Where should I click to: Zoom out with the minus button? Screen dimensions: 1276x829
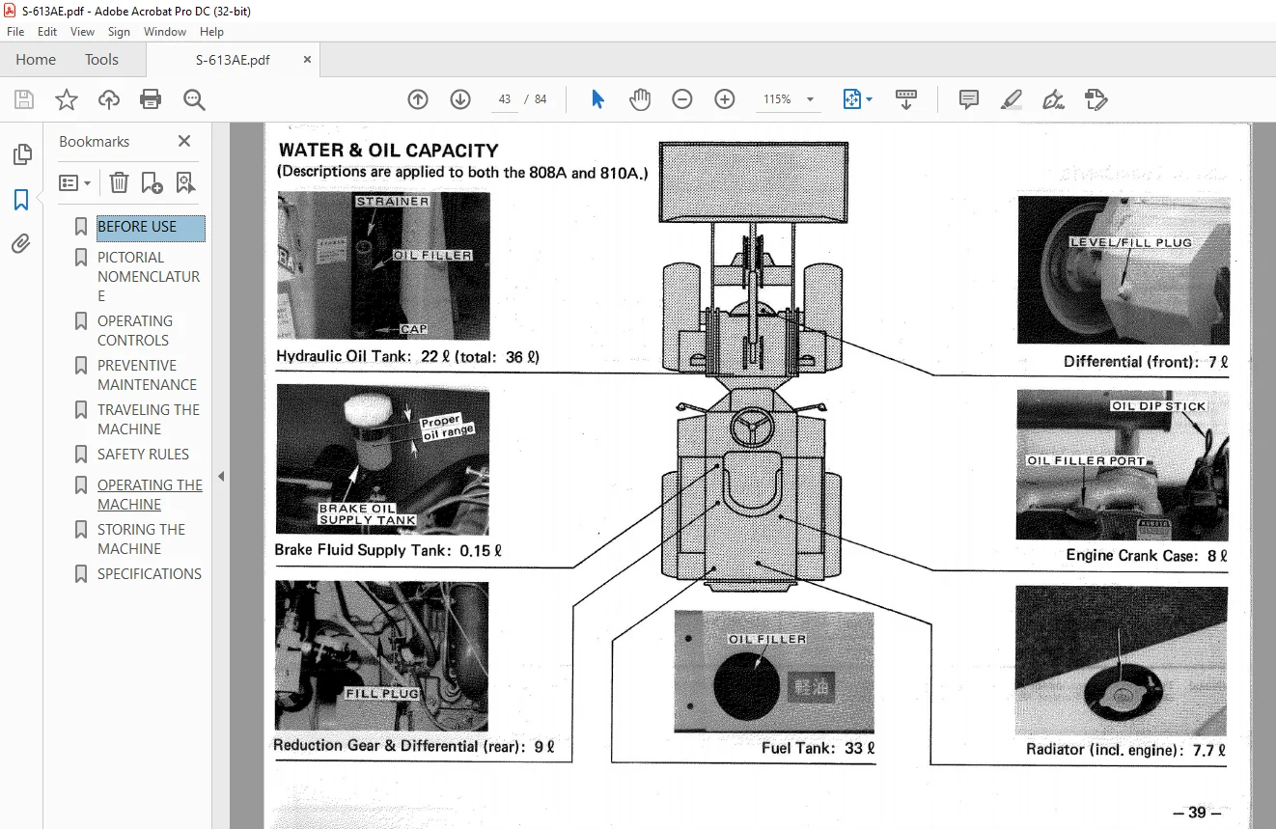tap(682, 99)
